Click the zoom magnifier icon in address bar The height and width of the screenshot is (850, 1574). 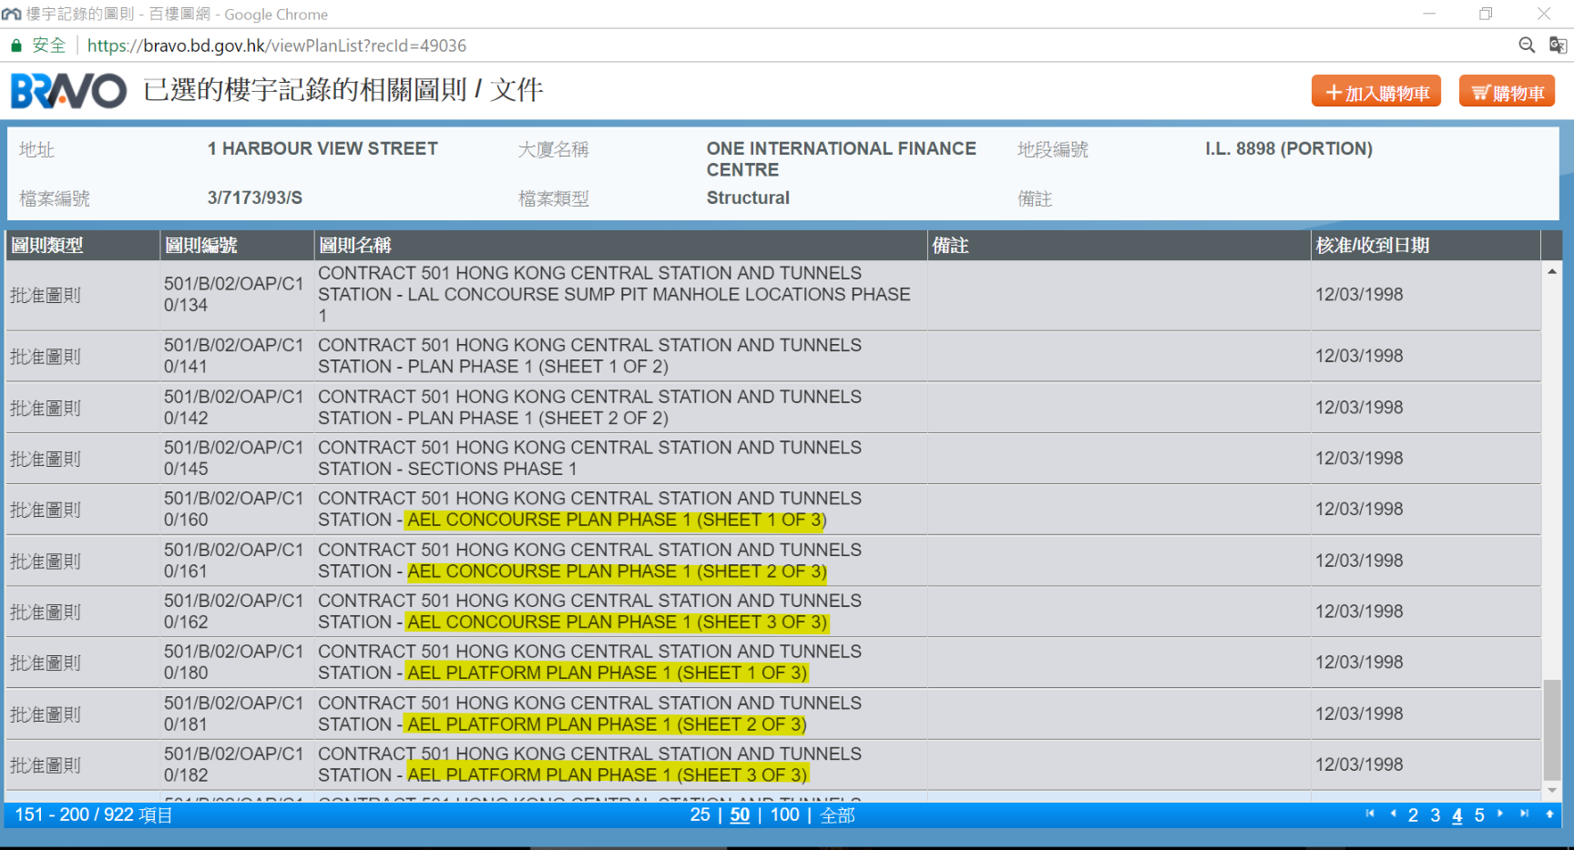(1527, 46)
